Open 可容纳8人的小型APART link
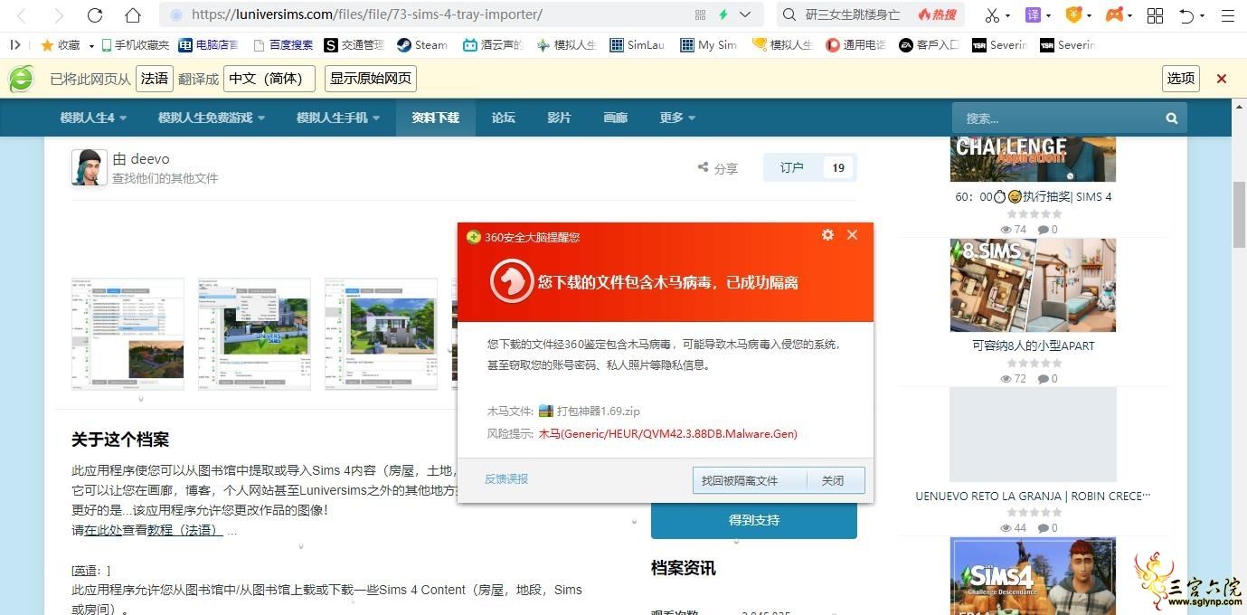 [1033, 346]
